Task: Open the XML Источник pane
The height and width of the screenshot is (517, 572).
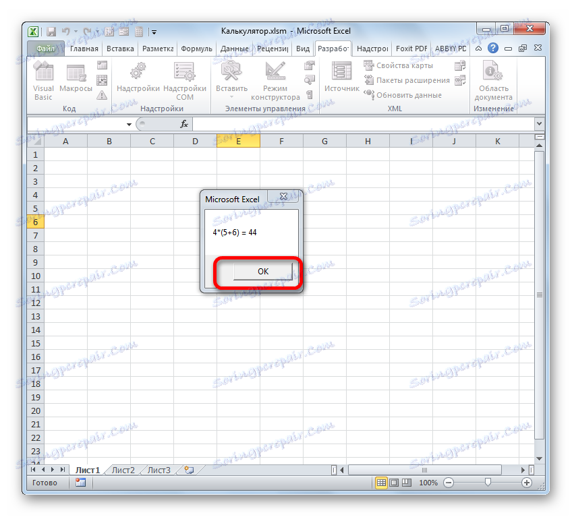Action: coord(342,77)
